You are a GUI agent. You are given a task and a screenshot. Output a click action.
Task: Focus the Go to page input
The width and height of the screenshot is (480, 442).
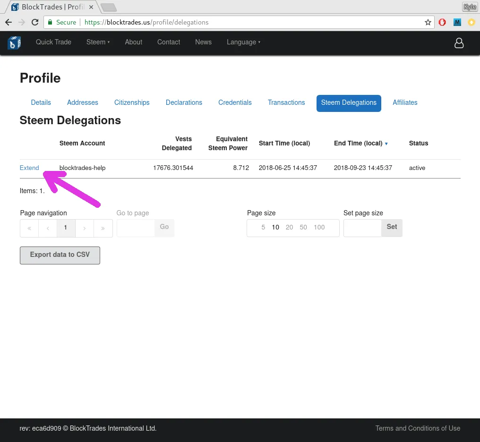pos(136,228)
